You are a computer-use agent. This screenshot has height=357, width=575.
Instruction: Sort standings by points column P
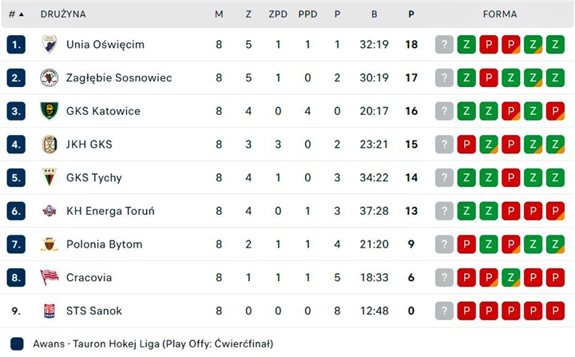click(411, 14)
